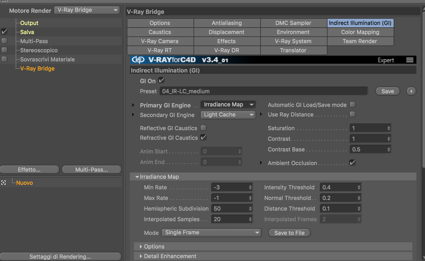425x261 pixels.
Task: Click the Interpolated Samples value field
Action: coord(230,219)
